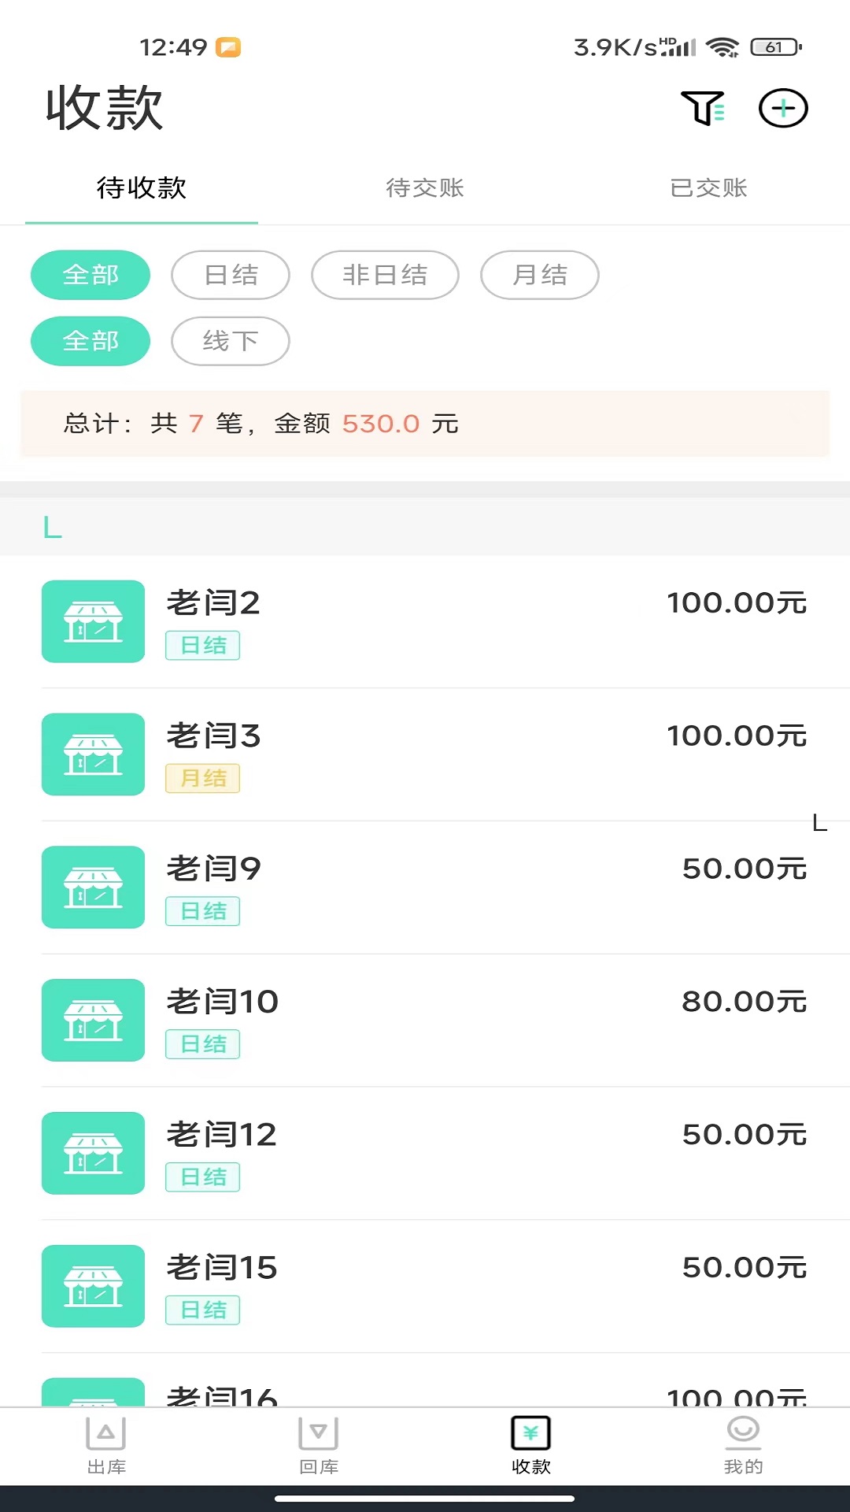This screenshot has width=850, height=1512.
Task: Select the first-row 全部 chip
Action: click(91, 275)
